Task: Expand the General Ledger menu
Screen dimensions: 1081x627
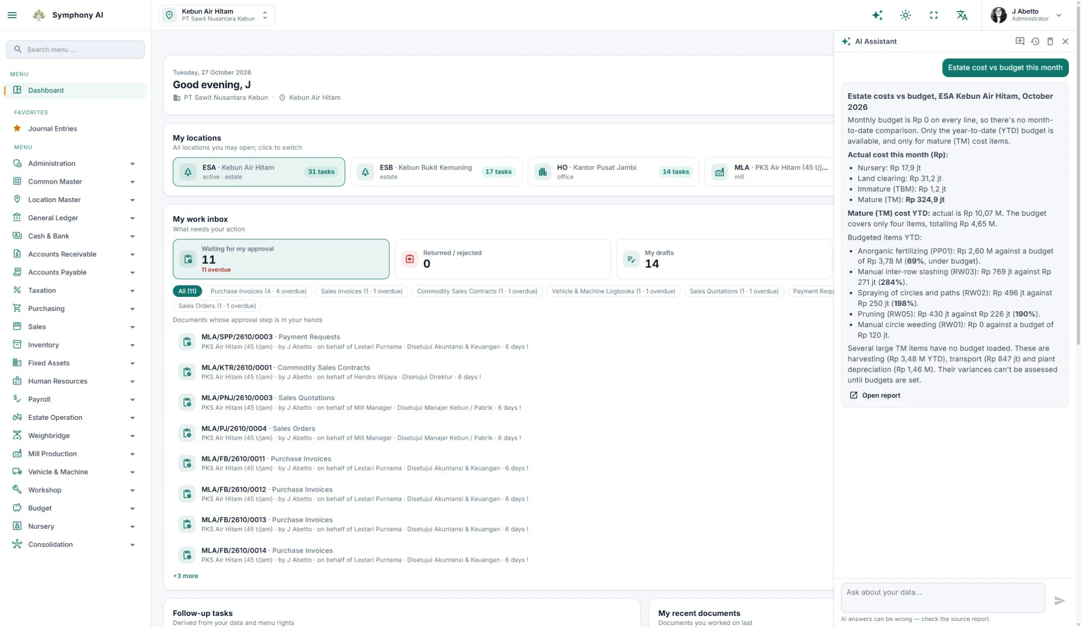Action: coord(75,218)
